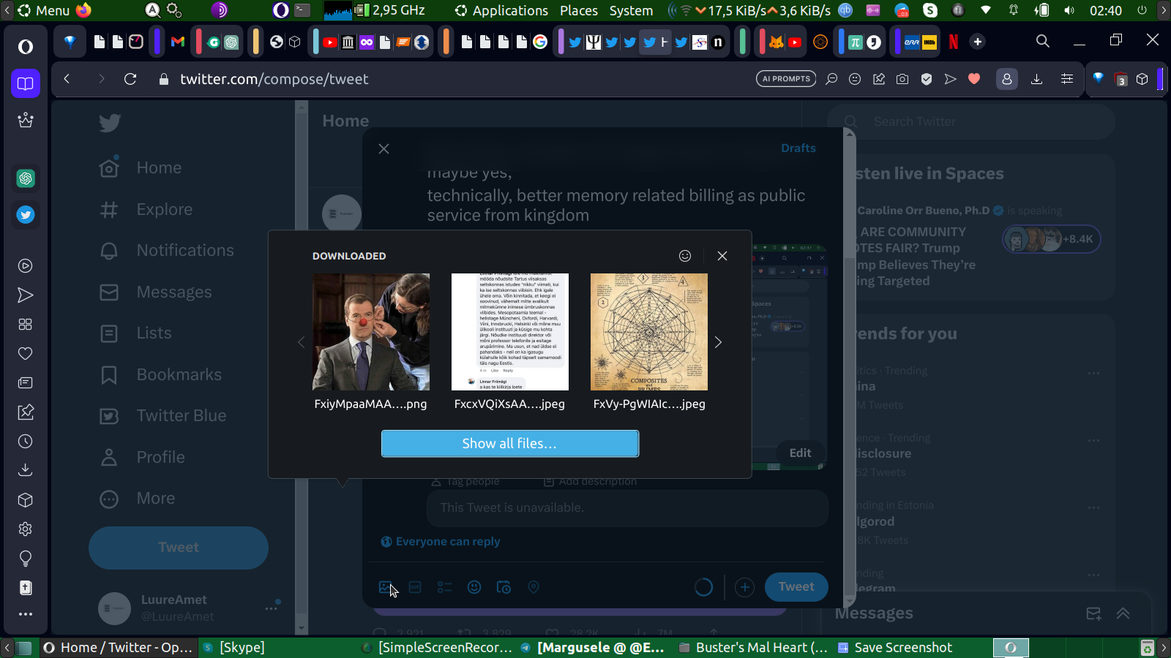Open the Opera main menu logo

[x=26, y=47]
